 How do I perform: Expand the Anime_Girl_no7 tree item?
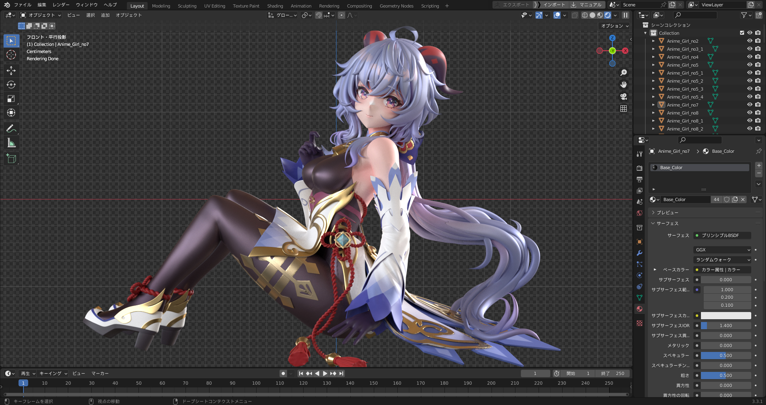click(x=653, y=105)
